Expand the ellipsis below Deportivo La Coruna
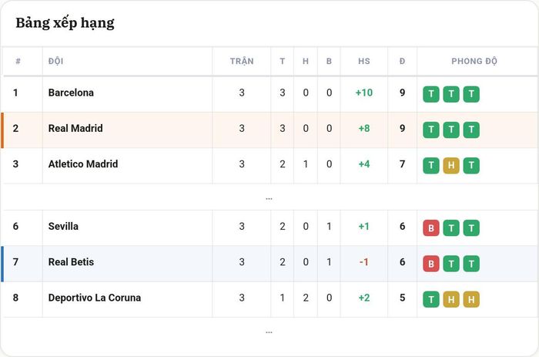The image size is (539, 357). tap(269, 332)
